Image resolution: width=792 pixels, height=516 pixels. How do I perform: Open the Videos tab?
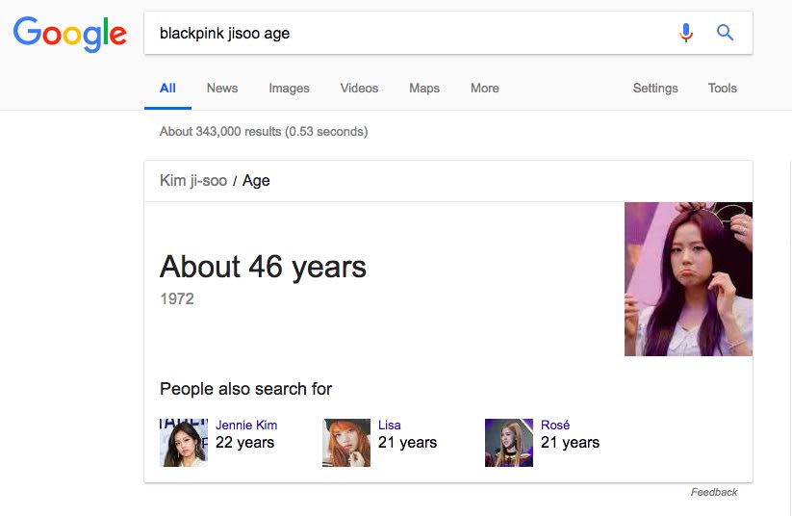(359, 88)
